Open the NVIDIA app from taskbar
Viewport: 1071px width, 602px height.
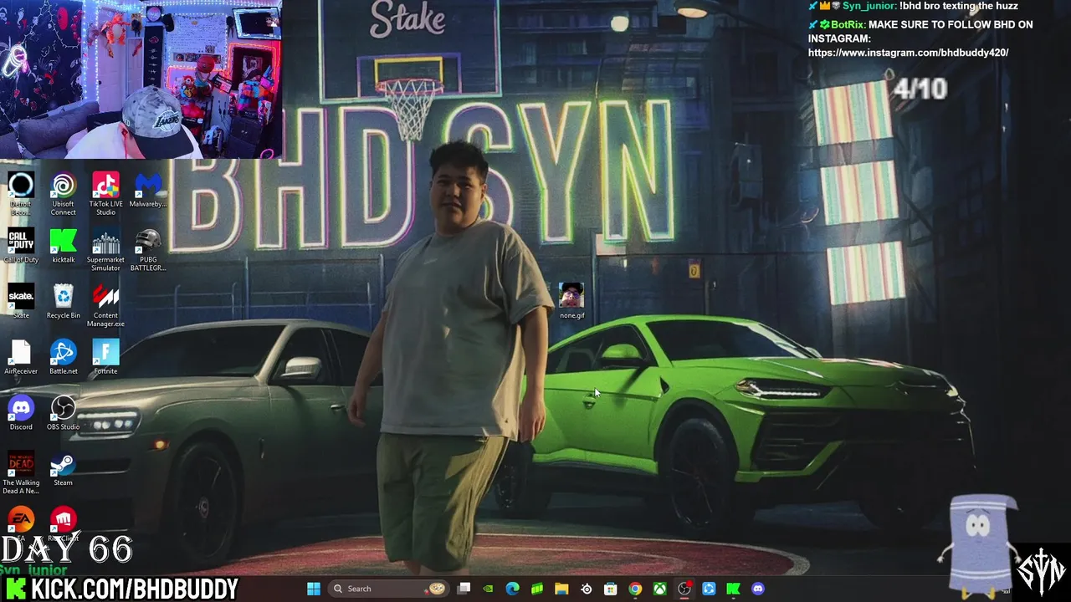tap(489, 589)
